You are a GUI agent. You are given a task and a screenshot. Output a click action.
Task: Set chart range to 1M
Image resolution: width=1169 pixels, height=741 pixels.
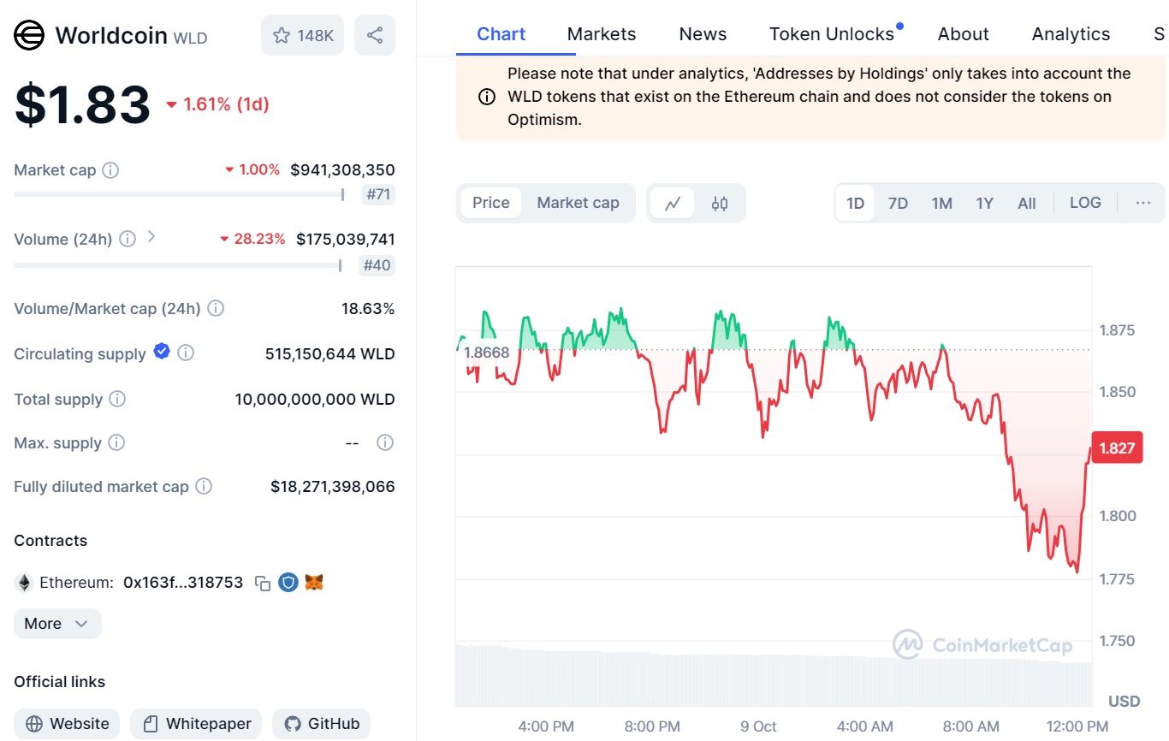[941, 204]
